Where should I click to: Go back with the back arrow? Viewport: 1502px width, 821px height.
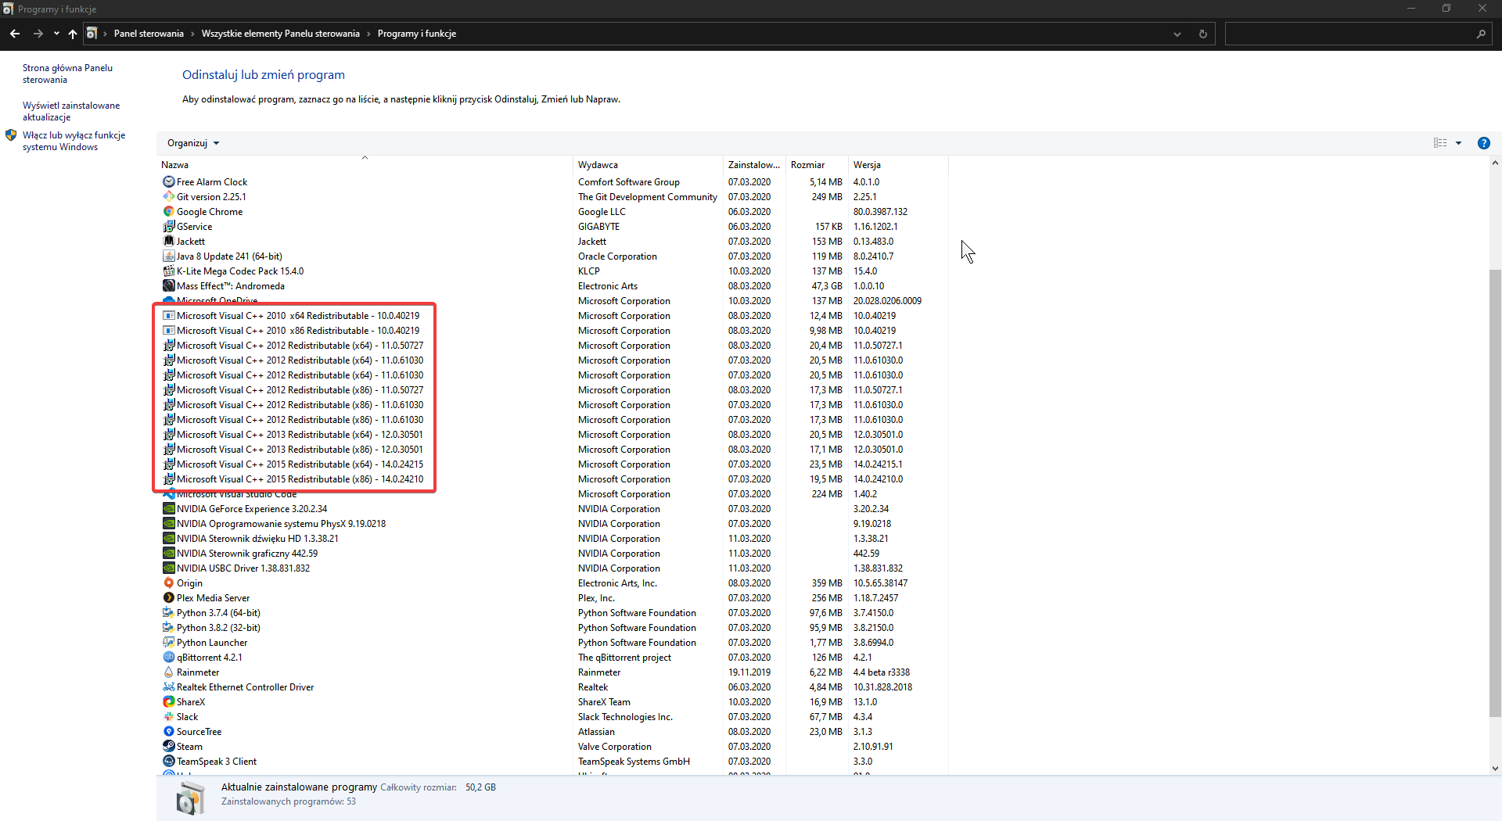(x=15, y=34)
